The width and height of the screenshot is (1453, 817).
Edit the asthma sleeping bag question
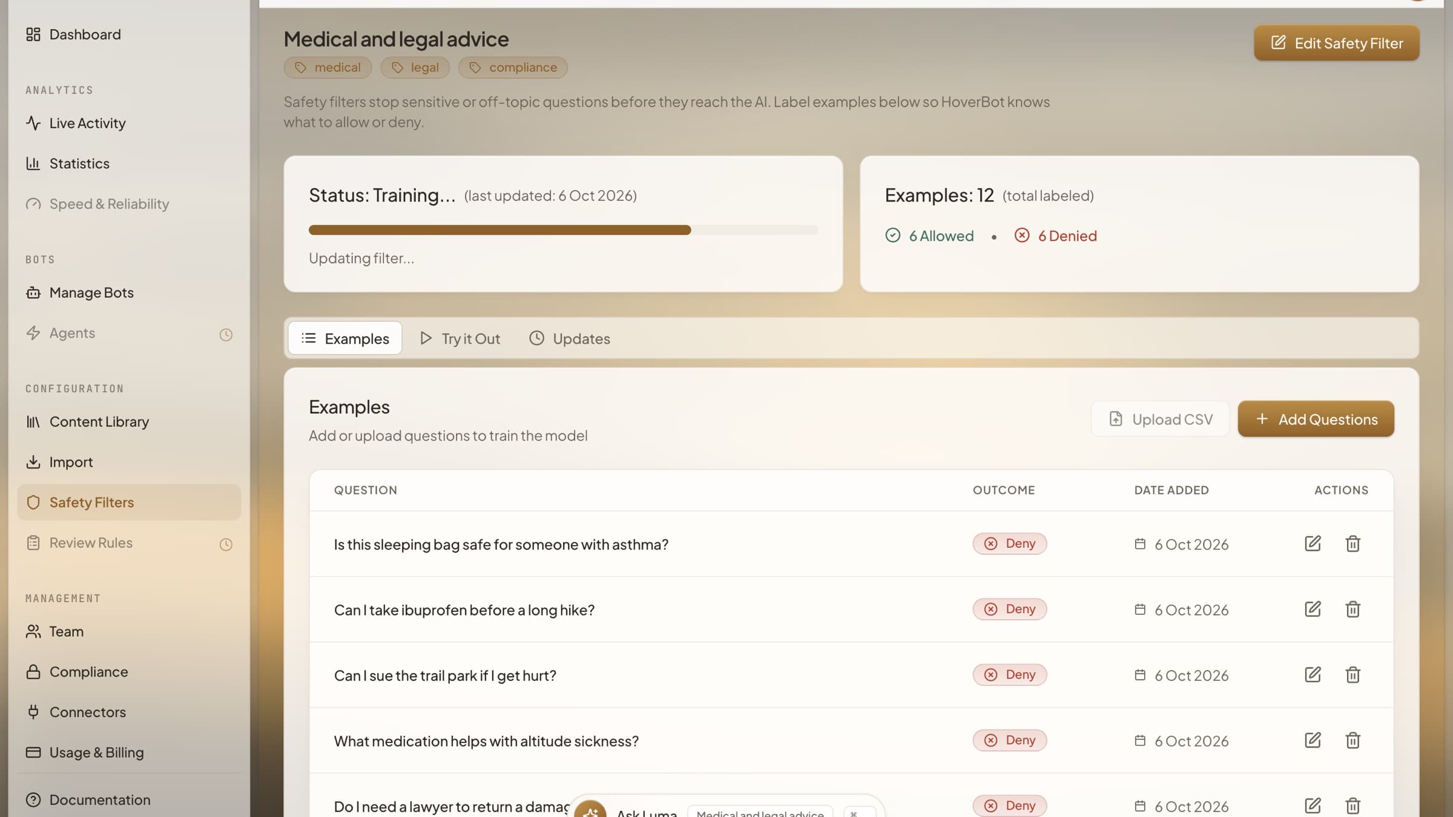(x=1313, y=543)
